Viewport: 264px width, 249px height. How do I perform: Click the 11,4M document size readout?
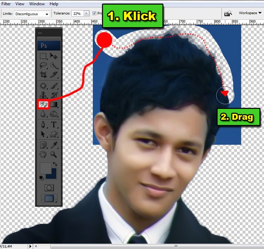pyautogui.click(x=6, y=246)
